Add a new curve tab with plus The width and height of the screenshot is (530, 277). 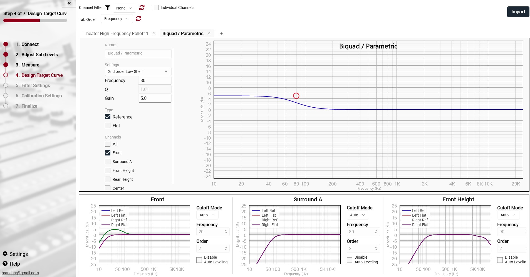(222, 34)
